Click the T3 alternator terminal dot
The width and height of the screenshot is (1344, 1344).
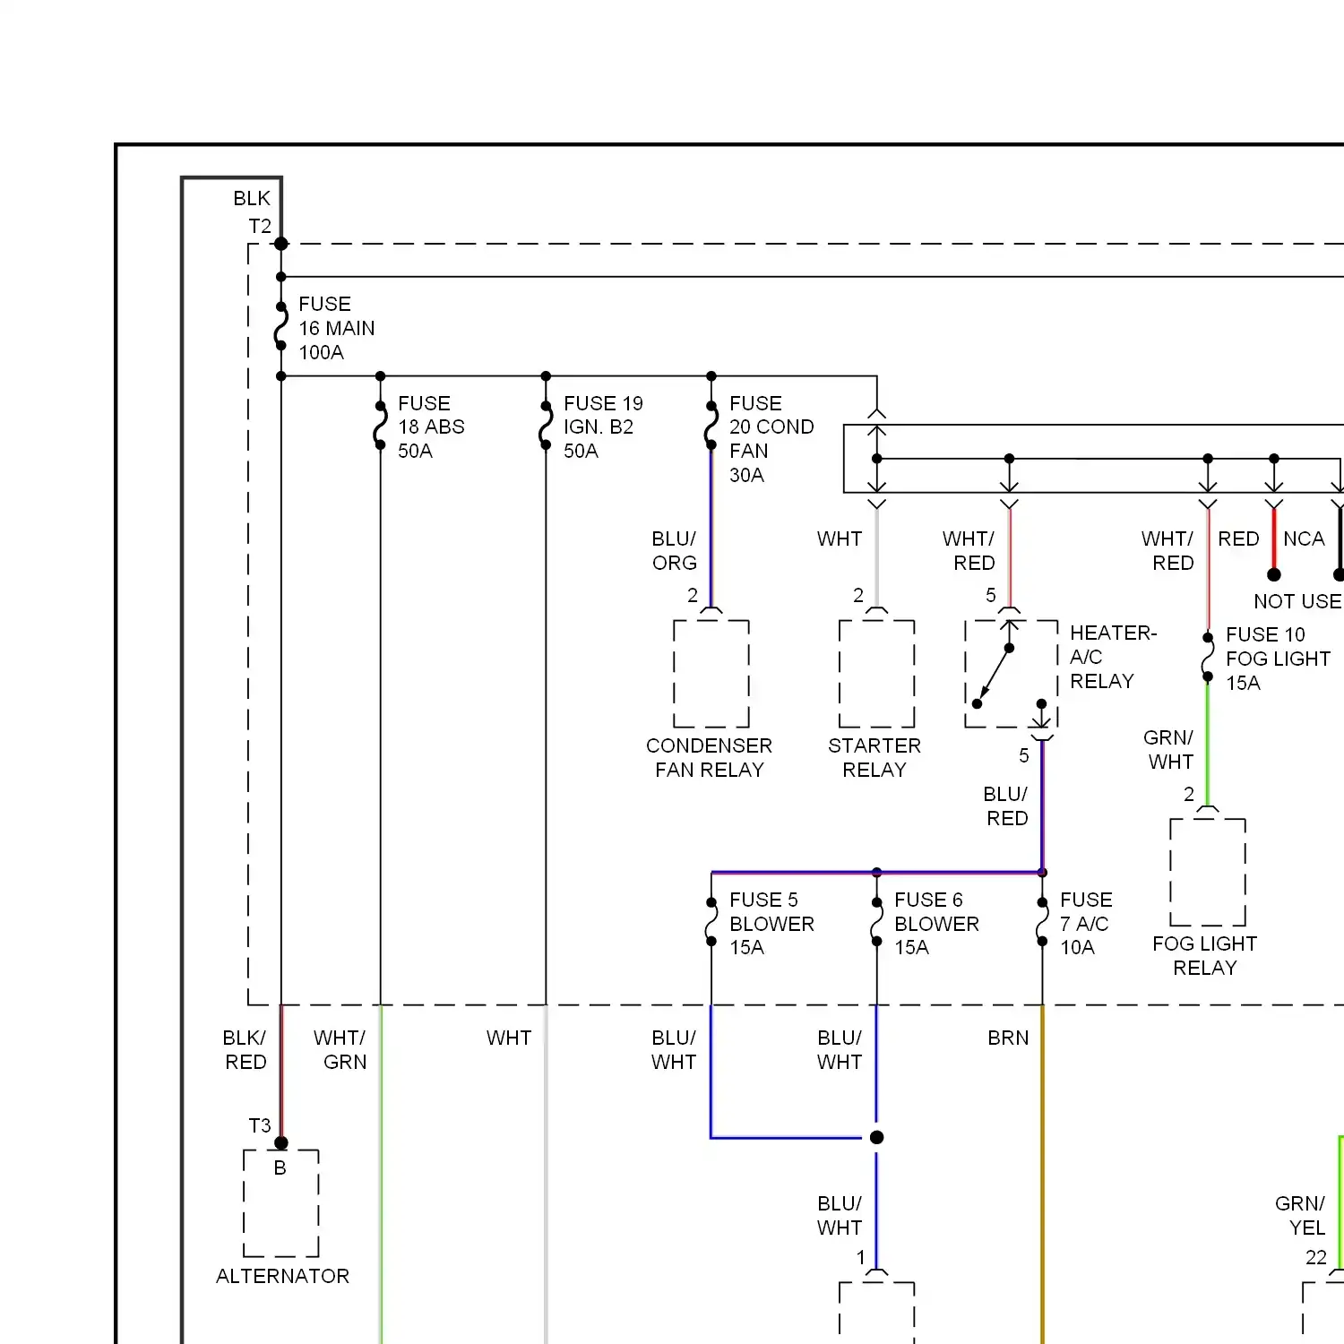[281, 1142]
